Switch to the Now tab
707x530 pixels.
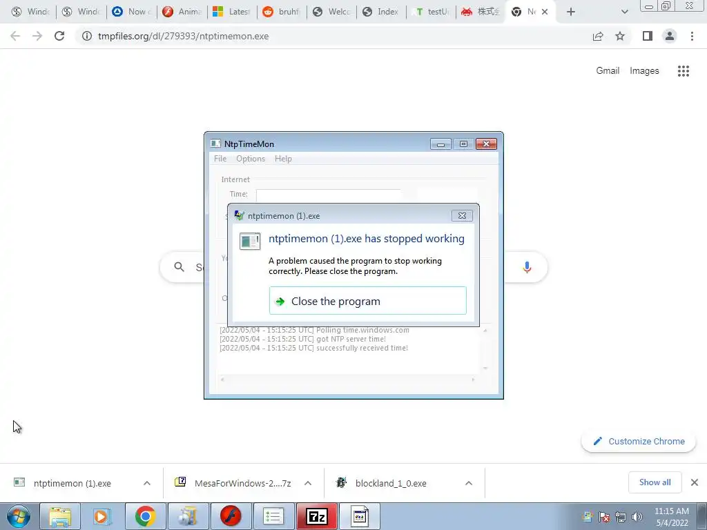click(131, 12)
